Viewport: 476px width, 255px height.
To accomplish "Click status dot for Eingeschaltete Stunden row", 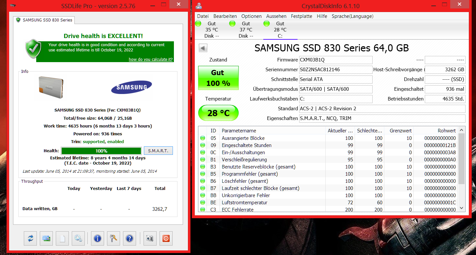I will point(203,145).
